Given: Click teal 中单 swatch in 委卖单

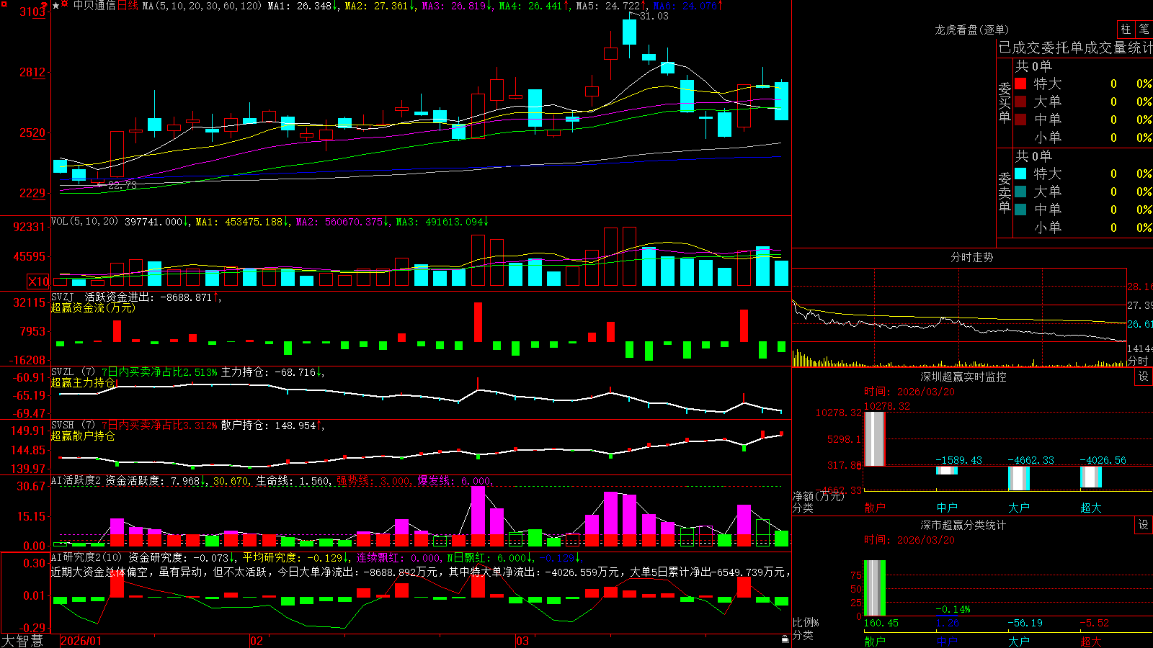Looking at the screenshot, I should coord(1020,210).
